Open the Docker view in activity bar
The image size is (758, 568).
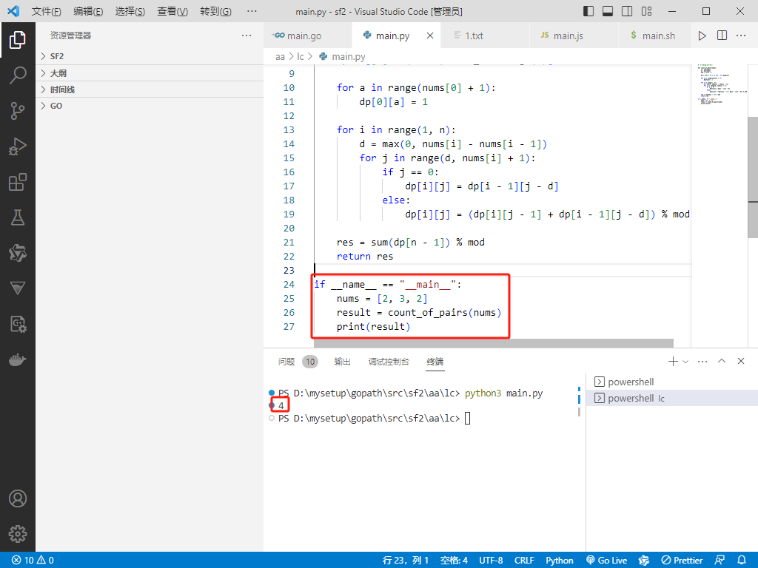[x=18, y=360]
